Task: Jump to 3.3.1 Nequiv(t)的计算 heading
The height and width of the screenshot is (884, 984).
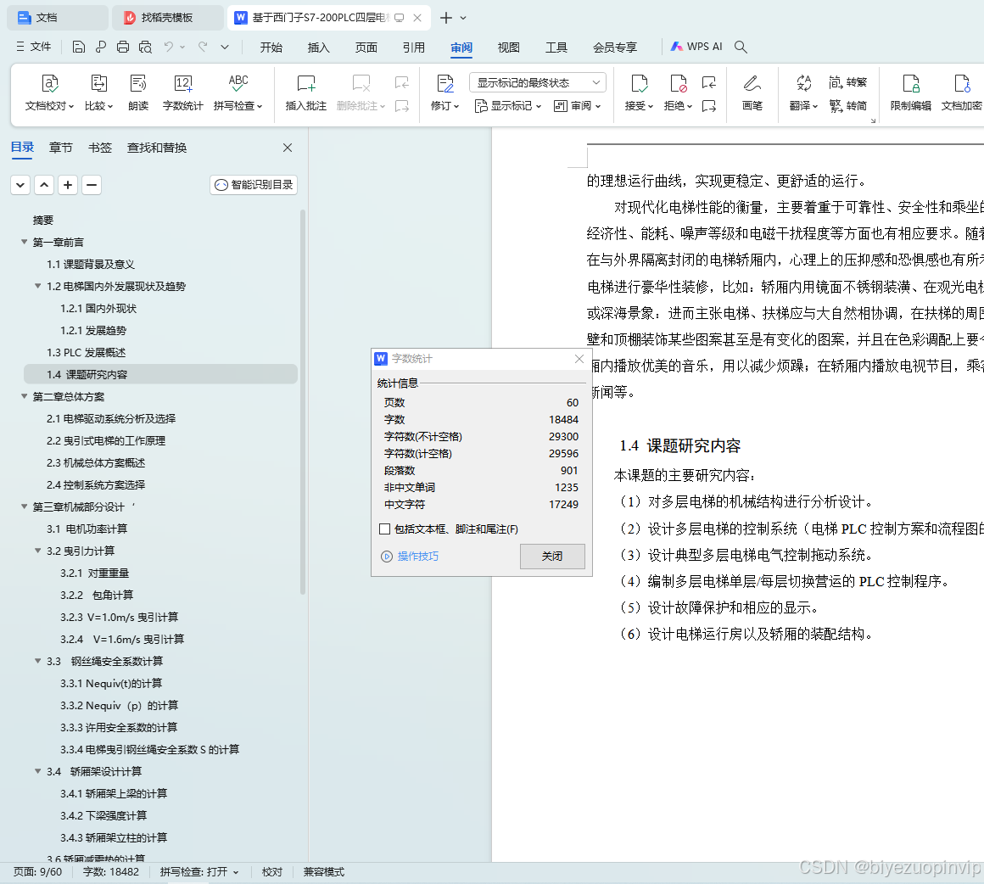Action: point(111,683)
